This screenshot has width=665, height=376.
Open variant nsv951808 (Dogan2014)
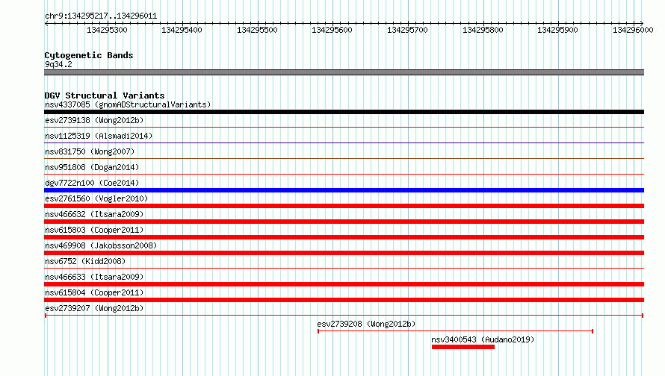[x=92, y=167]
